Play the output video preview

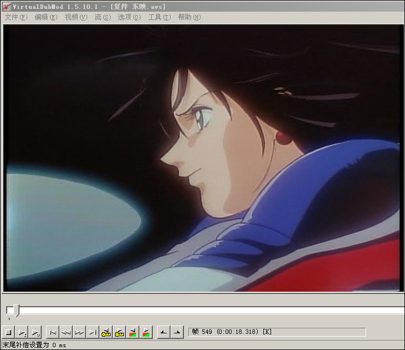(36, 332)
